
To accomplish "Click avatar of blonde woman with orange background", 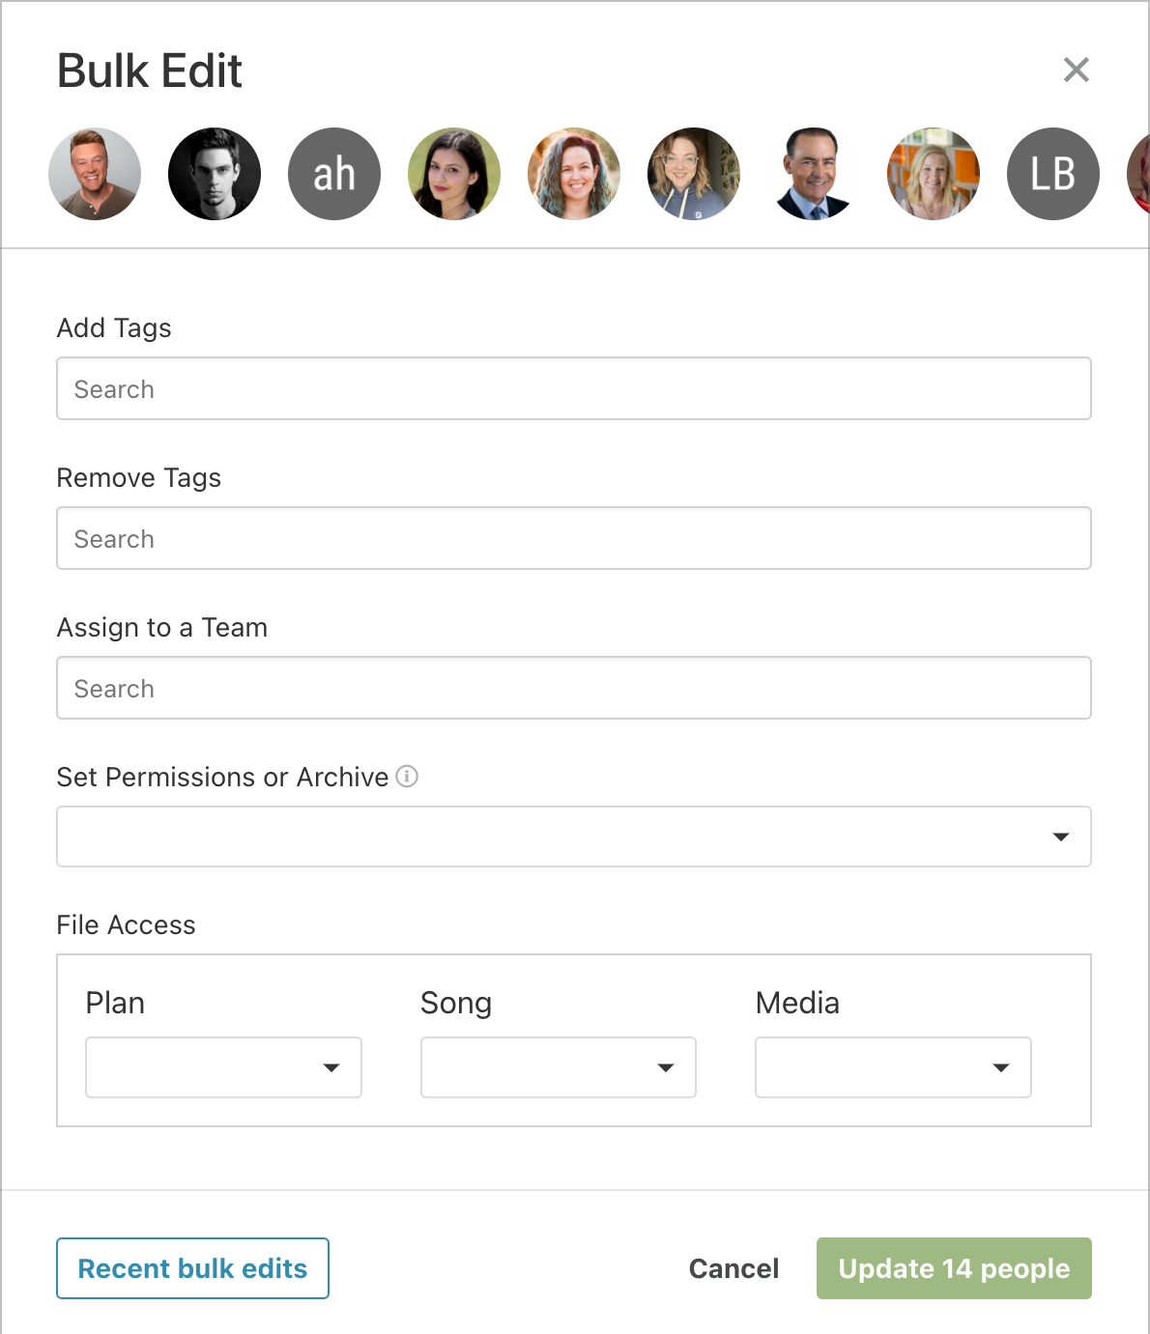I will click(x=934, y=174).
